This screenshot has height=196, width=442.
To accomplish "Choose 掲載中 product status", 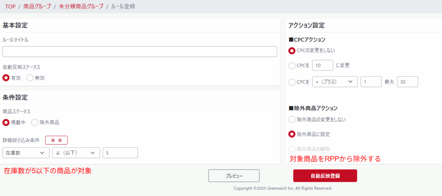I will (6, 122).
